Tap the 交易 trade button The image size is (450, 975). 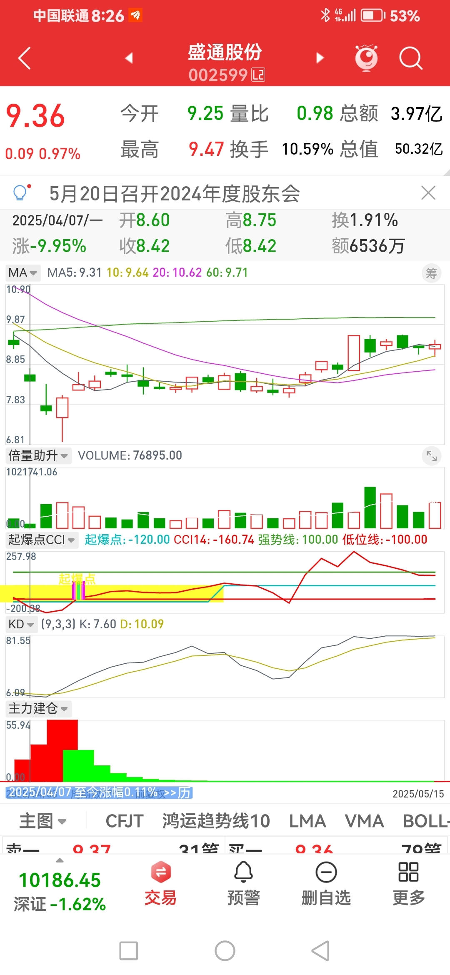[x=161, y=883]
